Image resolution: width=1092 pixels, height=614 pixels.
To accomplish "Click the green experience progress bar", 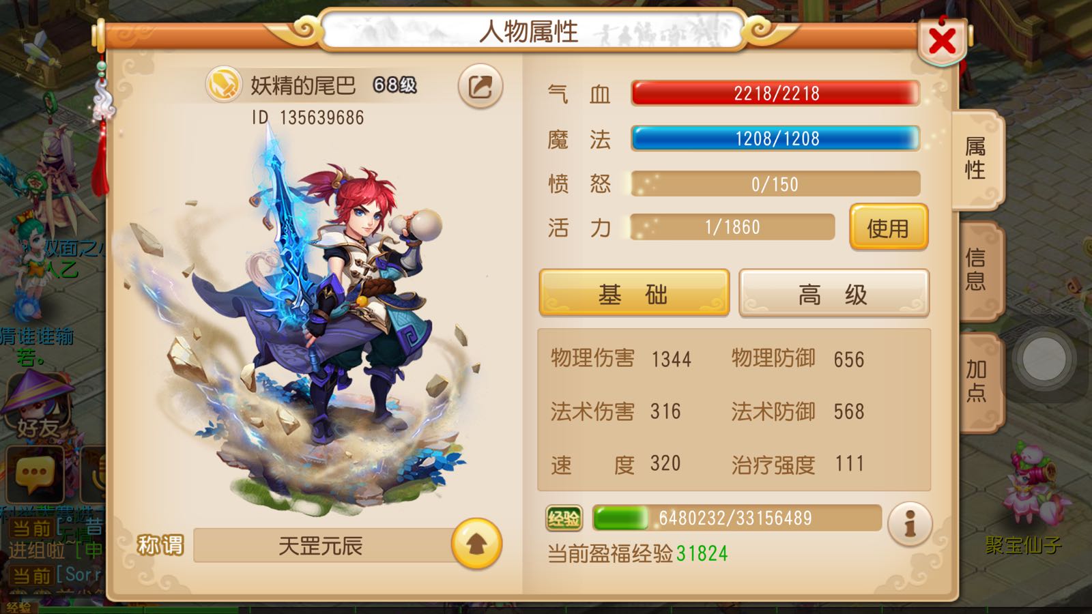I will point(737,518).
